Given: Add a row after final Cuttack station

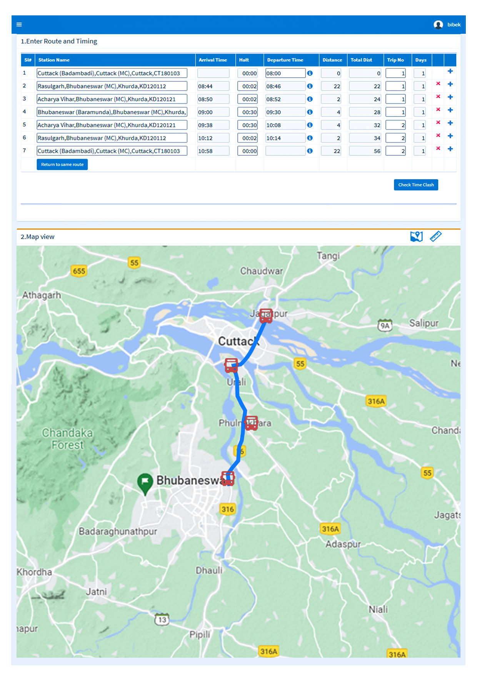Looking at the screenshot, I should [x=450, y=149].
